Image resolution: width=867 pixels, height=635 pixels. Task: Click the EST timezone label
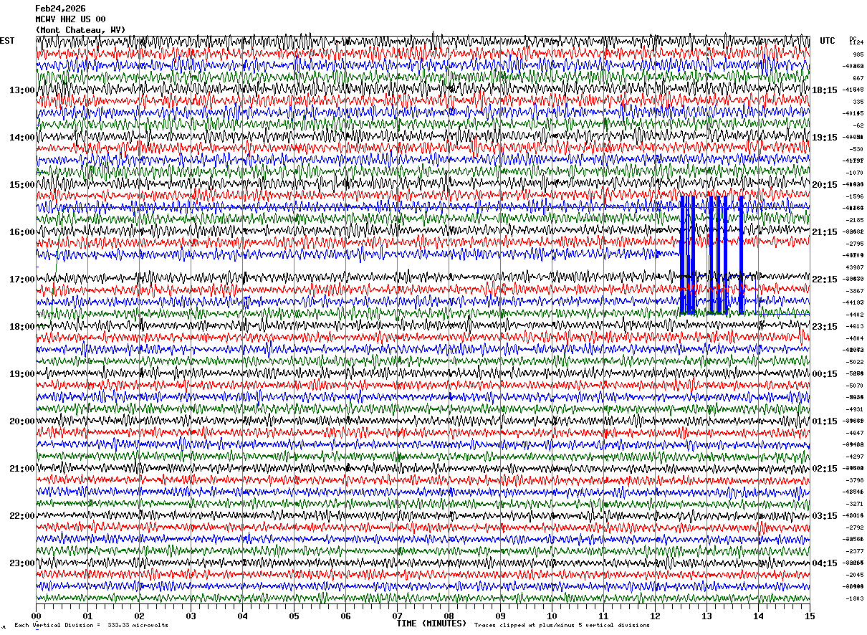click(x=7, y=41)
